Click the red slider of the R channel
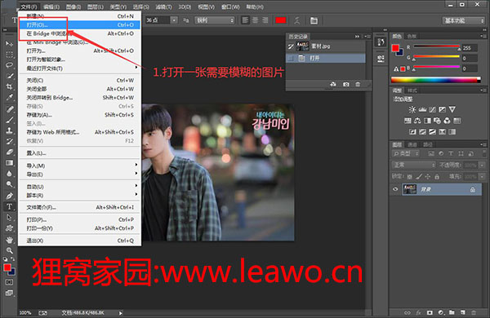The image size is (490, 318). (459, 49)
